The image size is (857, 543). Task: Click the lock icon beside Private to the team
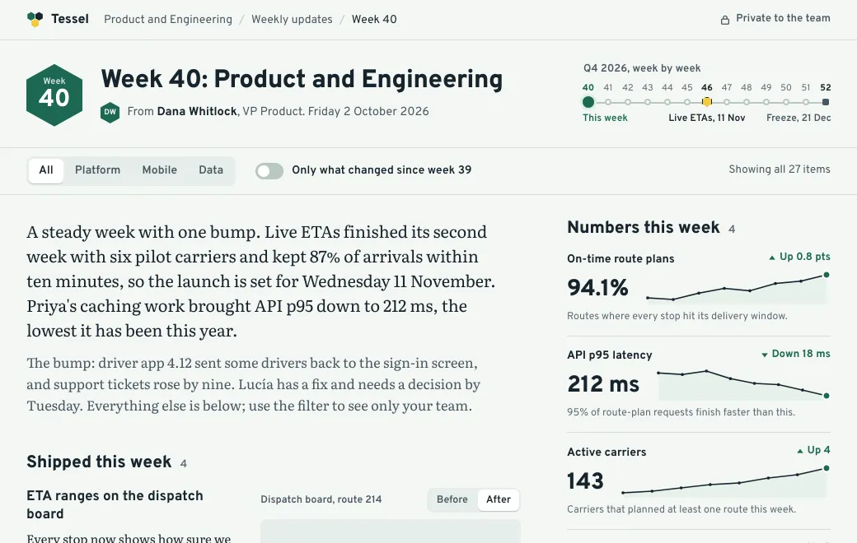click(724, 21)
